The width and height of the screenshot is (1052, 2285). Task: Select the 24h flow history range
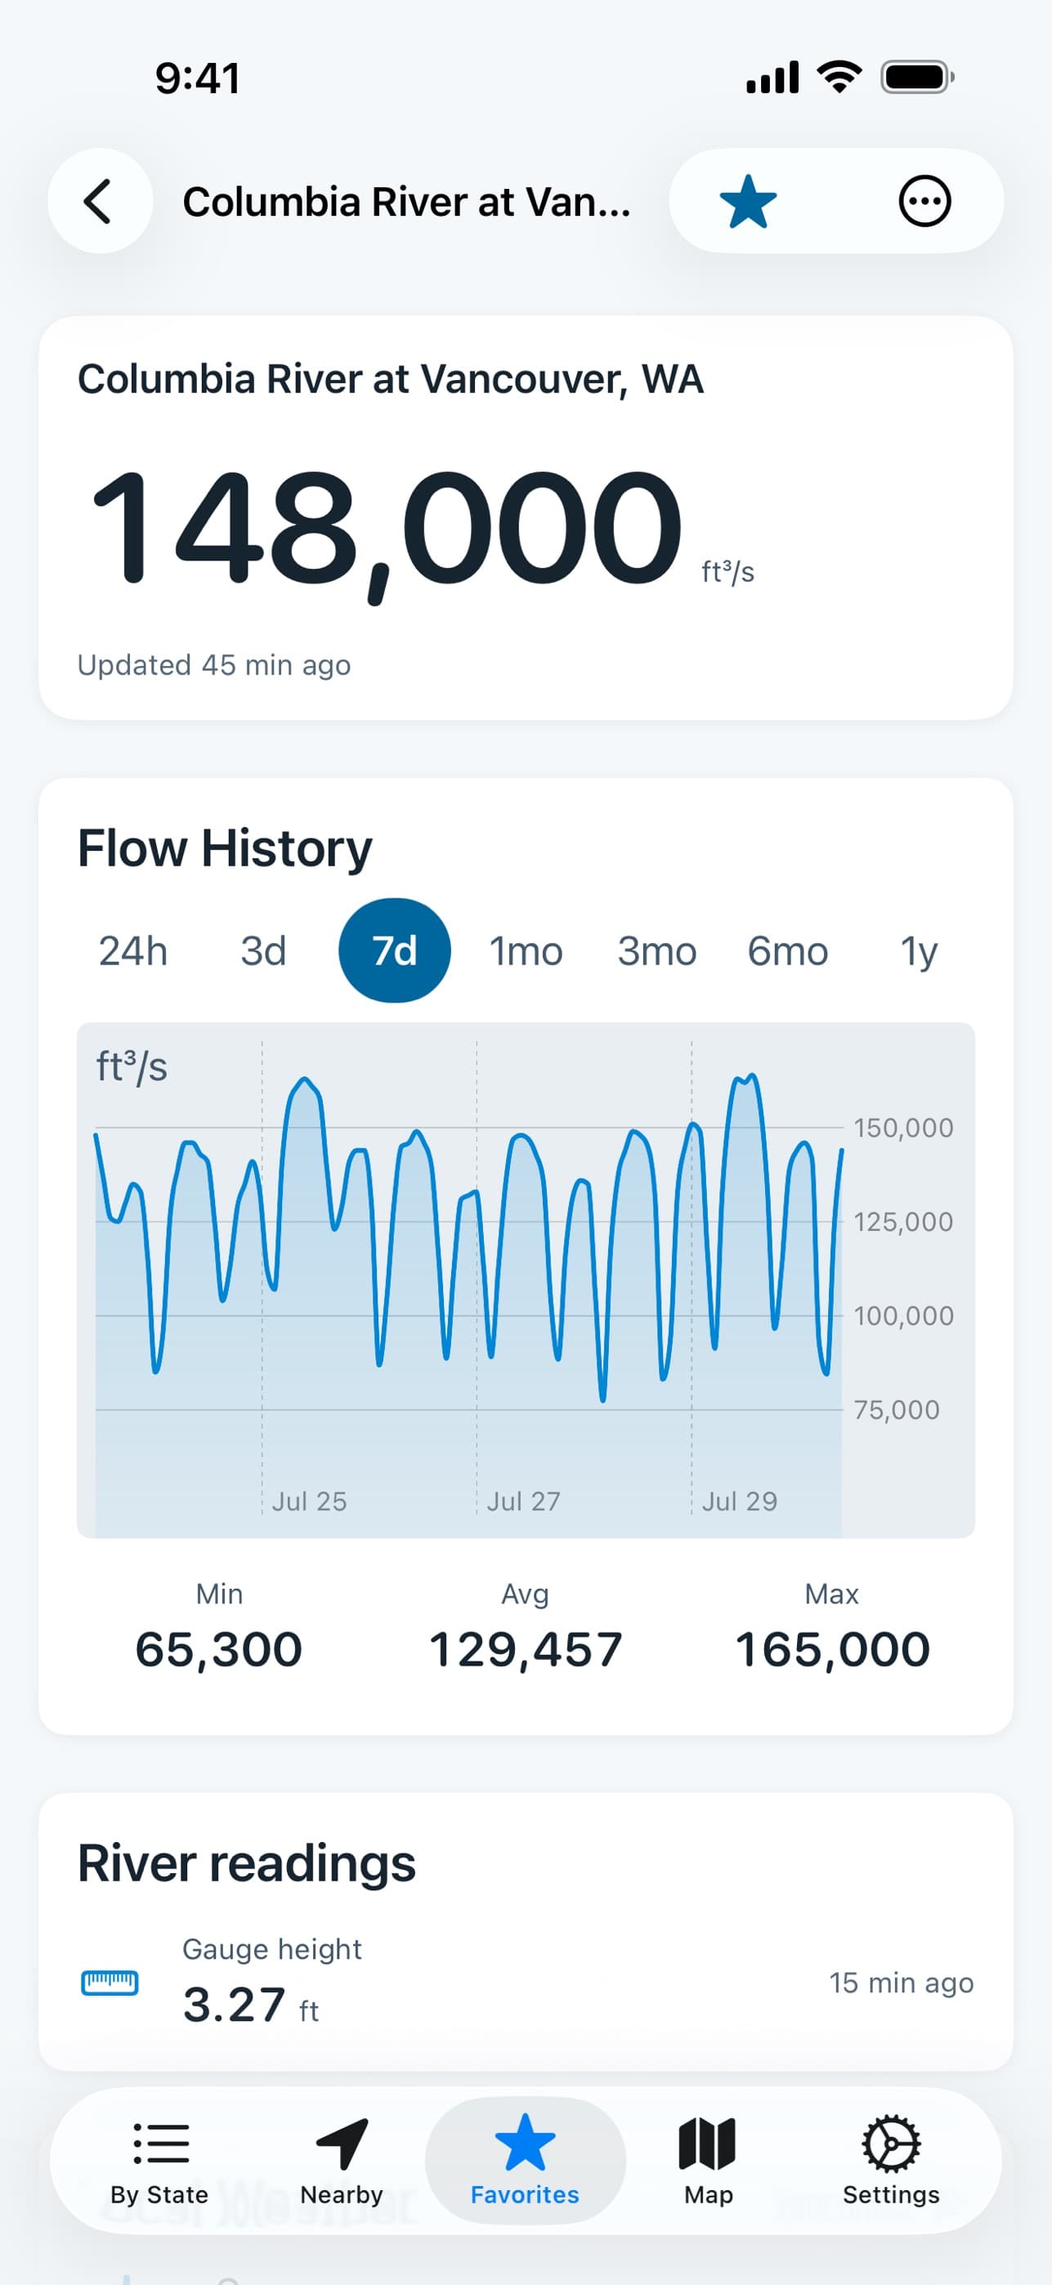point(133,951)
